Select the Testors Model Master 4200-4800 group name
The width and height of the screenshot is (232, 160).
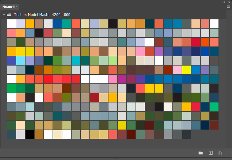[42, 14]
